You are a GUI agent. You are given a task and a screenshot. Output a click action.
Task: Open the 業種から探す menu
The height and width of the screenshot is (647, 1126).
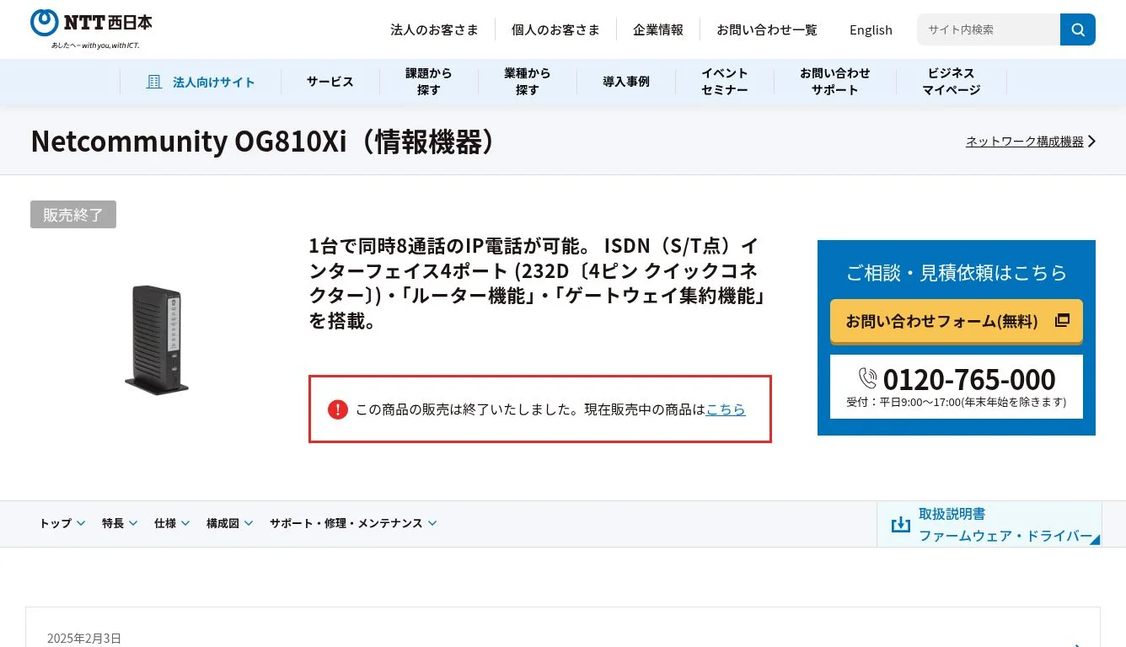(527, 82)
